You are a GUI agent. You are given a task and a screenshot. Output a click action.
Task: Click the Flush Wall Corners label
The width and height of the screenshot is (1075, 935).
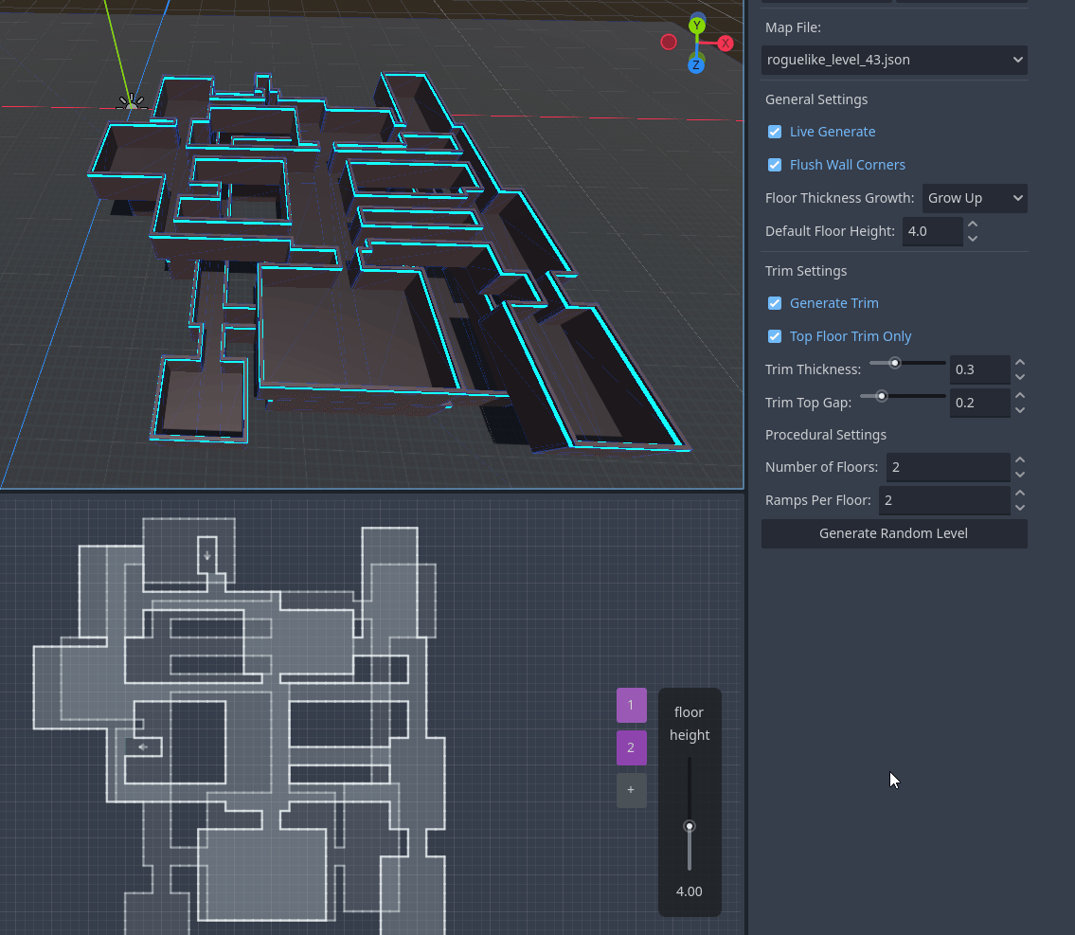coord(848,165)
